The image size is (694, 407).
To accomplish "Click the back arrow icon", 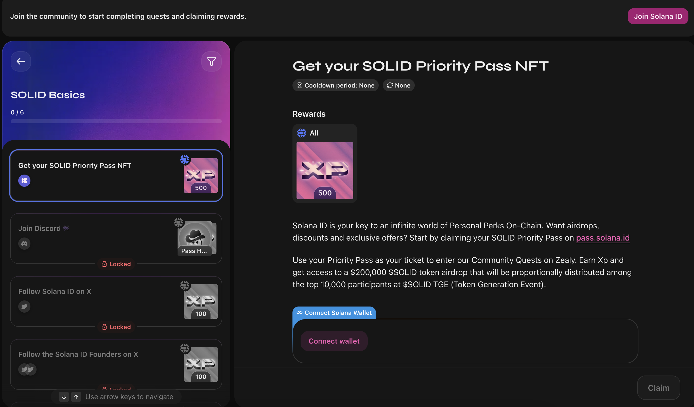I will [21, 61].
